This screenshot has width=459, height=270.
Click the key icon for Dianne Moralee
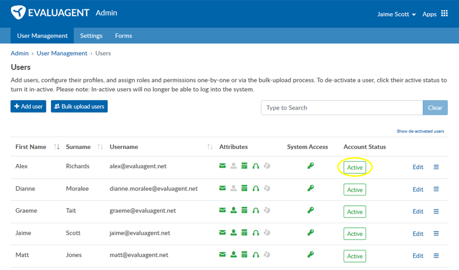pyautogui.click(x=310, y=188)
